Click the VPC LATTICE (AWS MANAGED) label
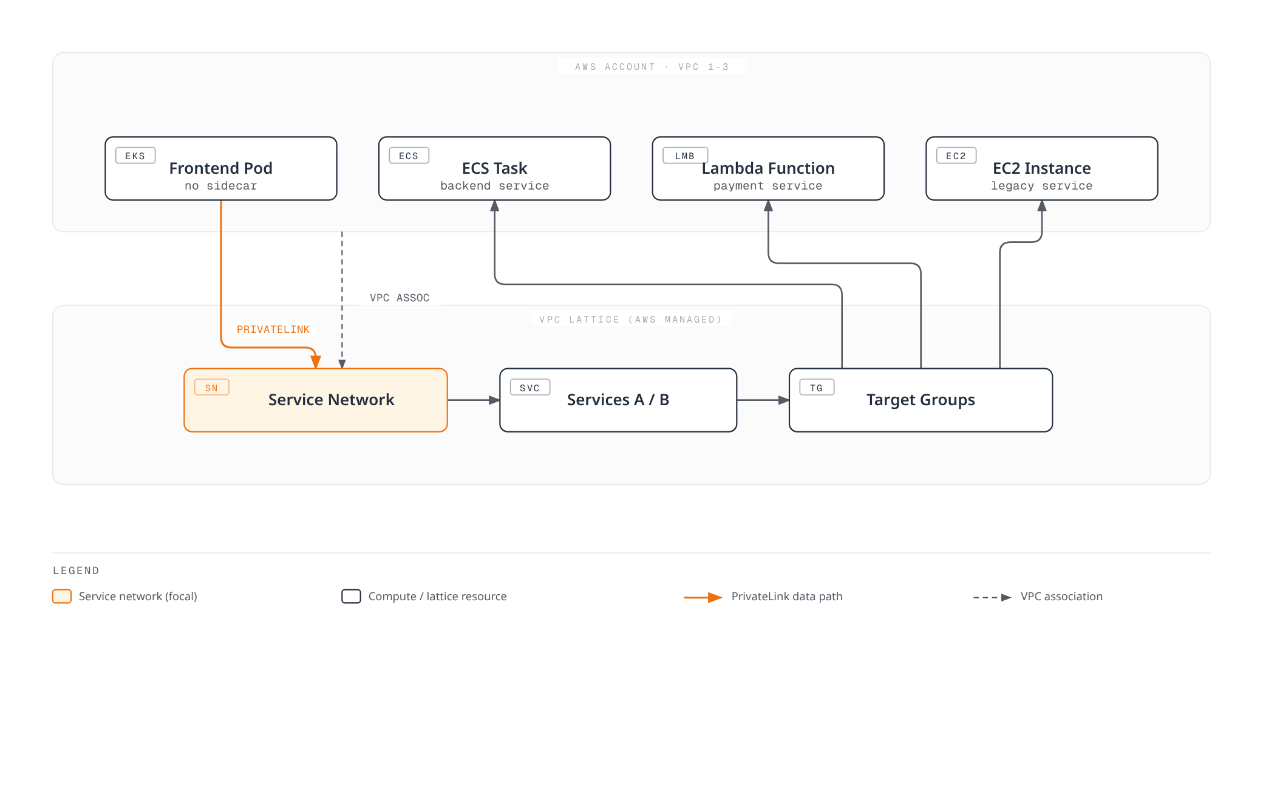The height and width of the screenshot is (791, 1263). coord(631,320)
